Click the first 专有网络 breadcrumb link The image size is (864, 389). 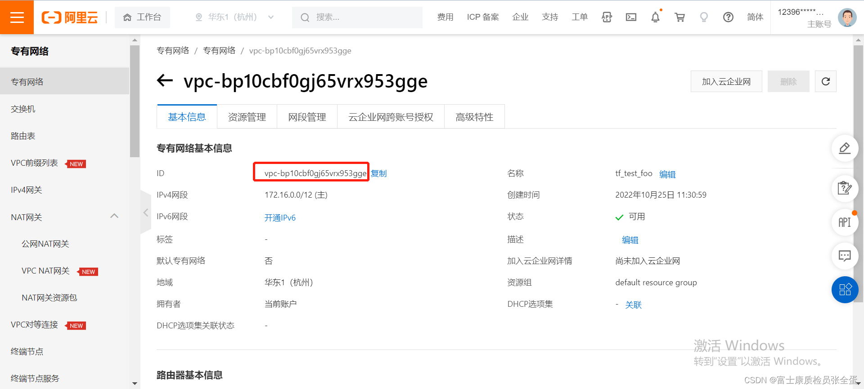click(173, 50)
